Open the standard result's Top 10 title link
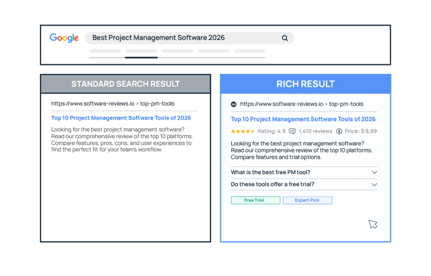 tap(121, 118)
